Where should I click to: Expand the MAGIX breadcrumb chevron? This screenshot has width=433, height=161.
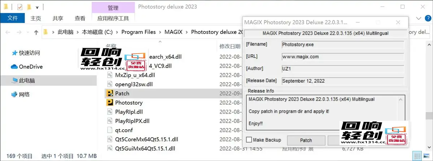187,32
